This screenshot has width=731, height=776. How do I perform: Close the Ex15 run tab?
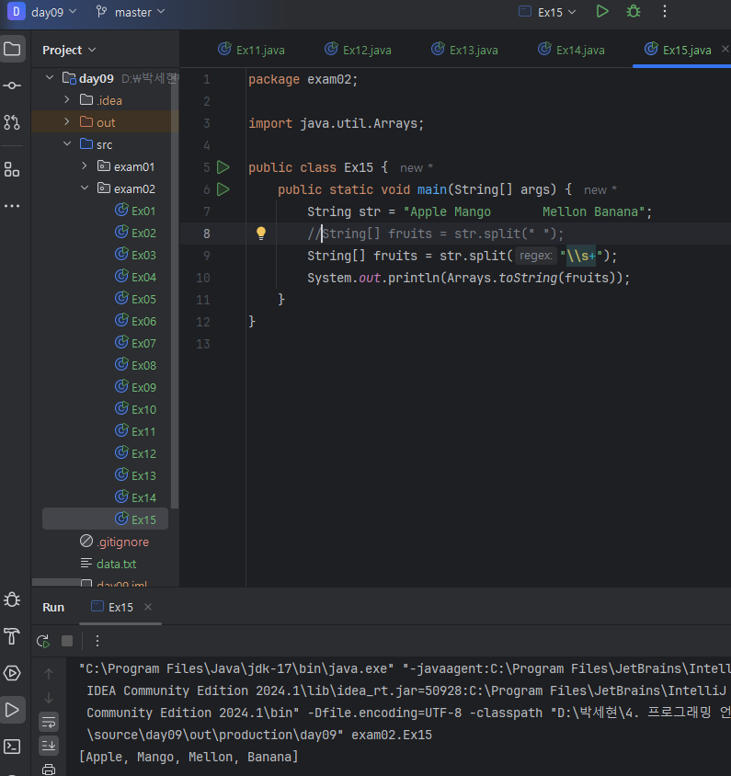tap(148, 607)
